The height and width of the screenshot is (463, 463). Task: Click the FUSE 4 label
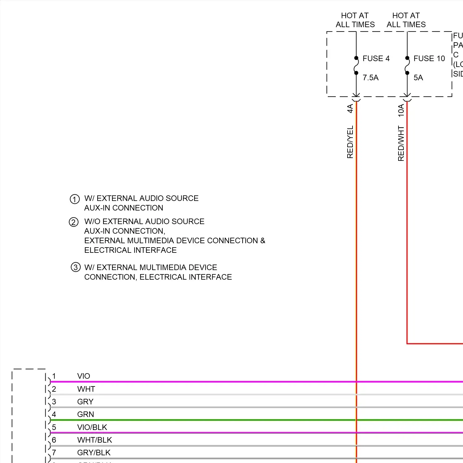376,58
